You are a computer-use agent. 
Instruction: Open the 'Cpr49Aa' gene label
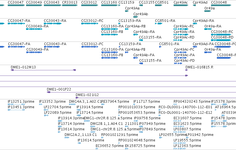click(x=132, y=8)
